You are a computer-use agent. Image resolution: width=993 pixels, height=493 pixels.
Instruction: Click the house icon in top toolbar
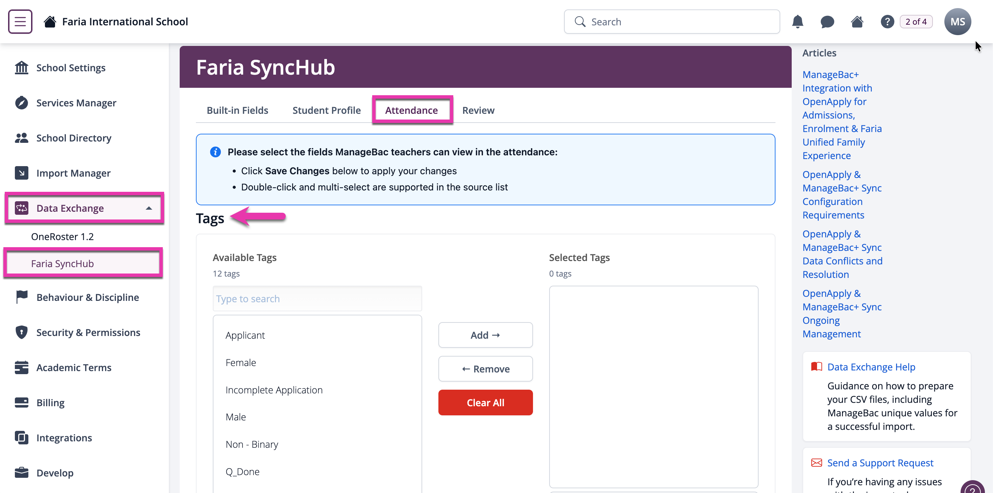click(x=857, y=22)
